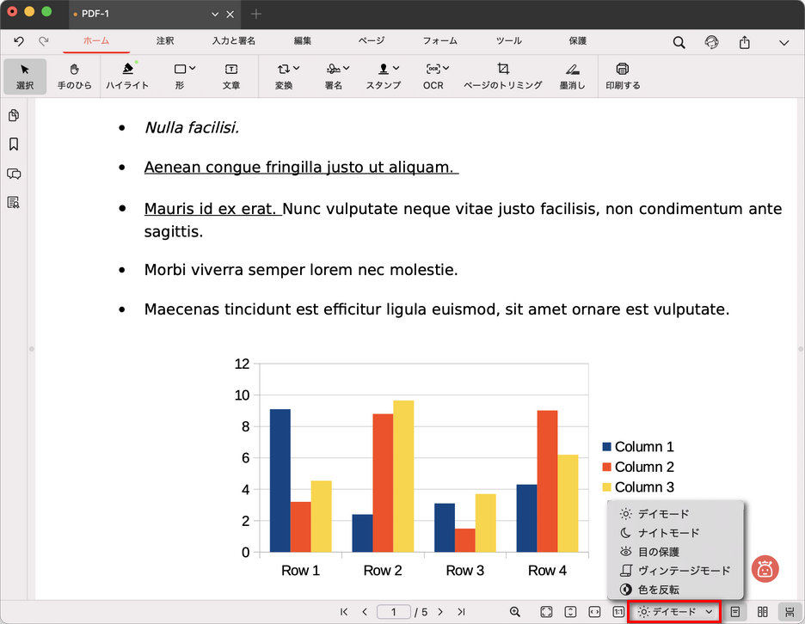Activate the ハイライト highlighter tool

point(127,76)
